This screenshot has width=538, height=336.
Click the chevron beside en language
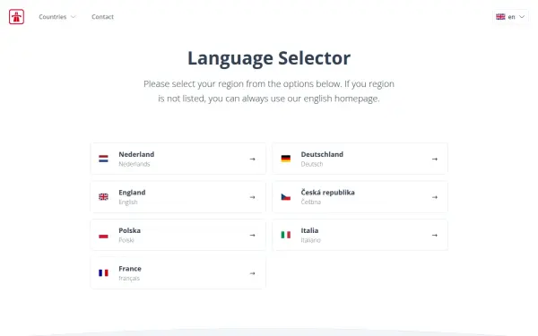click(522, 17)
